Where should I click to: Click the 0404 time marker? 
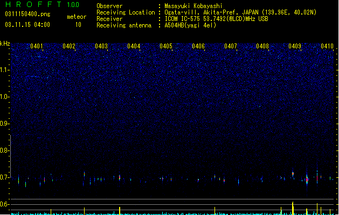click(134, 46)
